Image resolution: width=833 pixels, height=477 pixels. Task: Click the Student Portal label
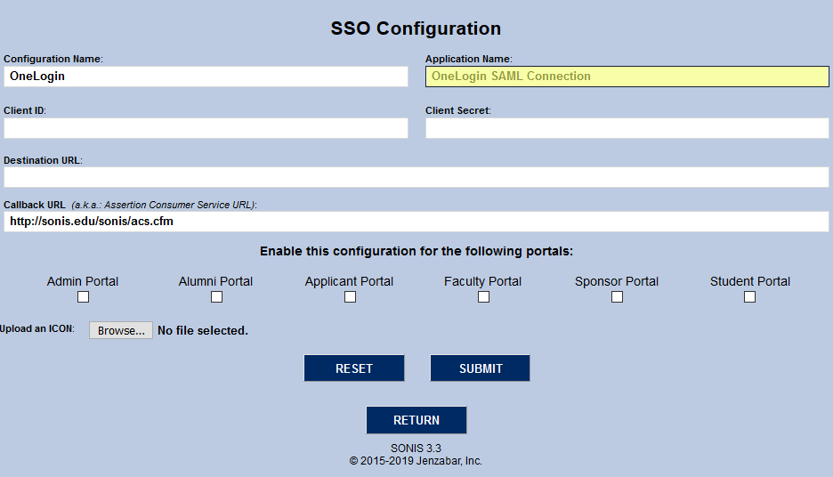[750, 281]
